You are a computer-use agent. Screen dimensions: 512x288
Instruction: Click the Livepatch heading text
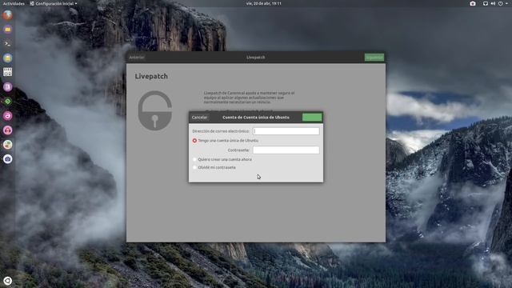pos(151,76)
